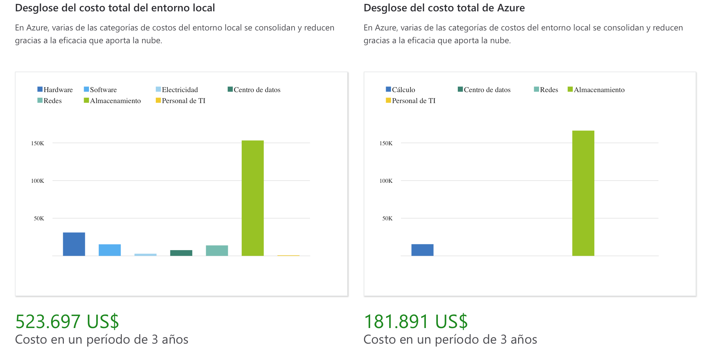Image resolution: width=709 pixels, height=350 pixels.
Task: Toggle the Hardware legend label
Action: (x=58, y=90)
